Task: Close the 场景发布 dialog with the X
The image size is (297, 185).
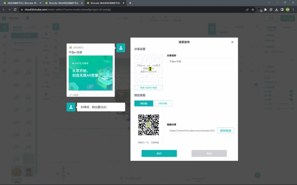Action: pyautogui.click(x=232, y=42)
